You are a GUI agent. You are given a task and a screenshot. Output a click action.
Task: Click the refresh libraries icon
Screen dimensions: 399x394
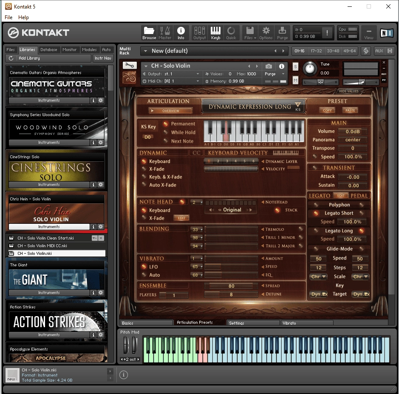point(11,58)
